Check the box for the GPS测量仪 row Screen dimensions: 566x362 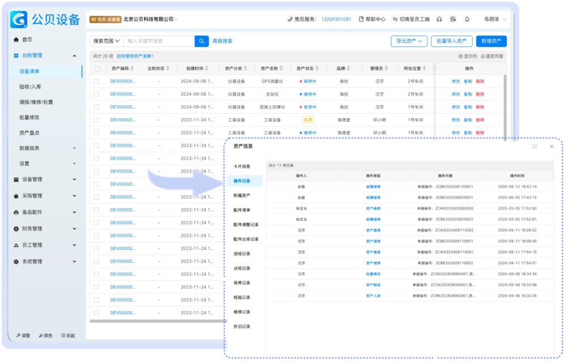click(x=97, y=81)
